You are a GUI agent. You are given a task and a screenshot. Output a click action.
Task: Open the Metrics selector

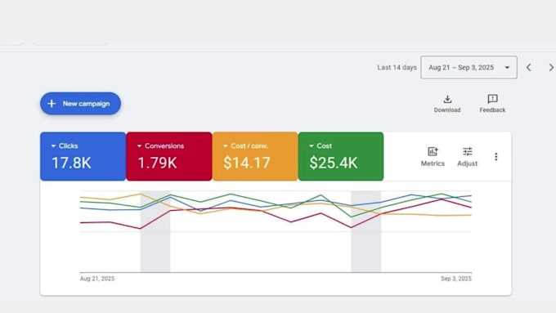point(433,157)
